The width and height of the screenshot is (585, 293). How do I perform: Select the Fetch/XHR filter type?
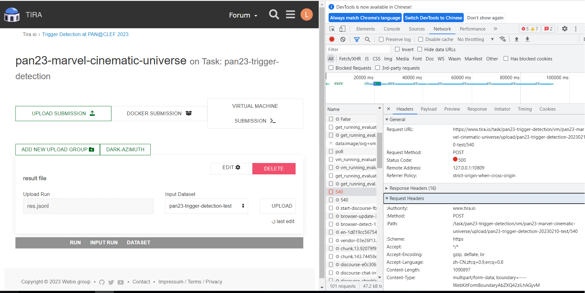(x=350, y=59)
